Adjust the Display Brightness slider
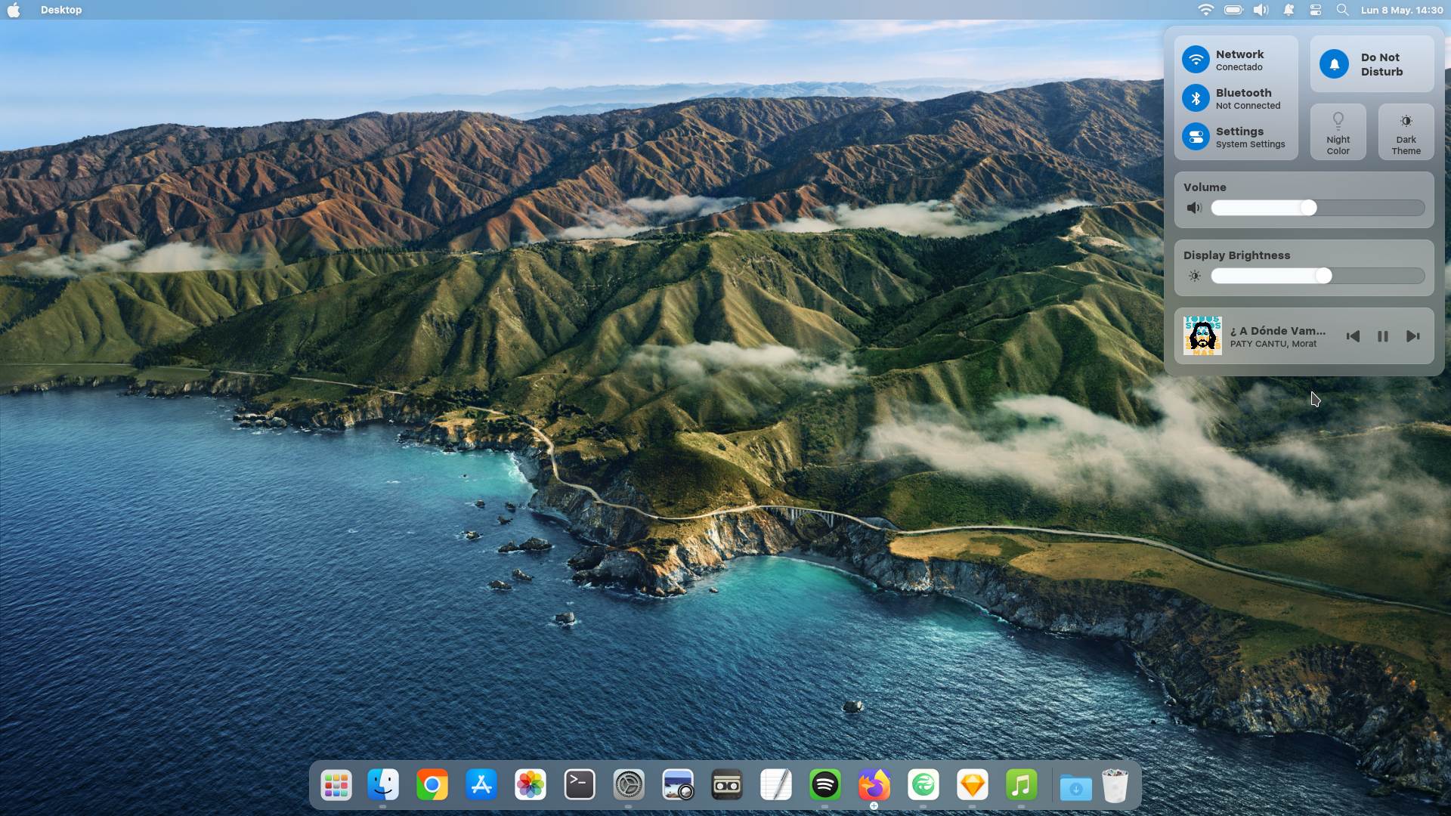 coord(1317,276)
